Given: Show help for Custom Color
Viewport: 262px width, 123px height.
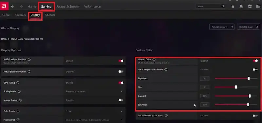Looking at the screenshot, I should pos(154,59).
